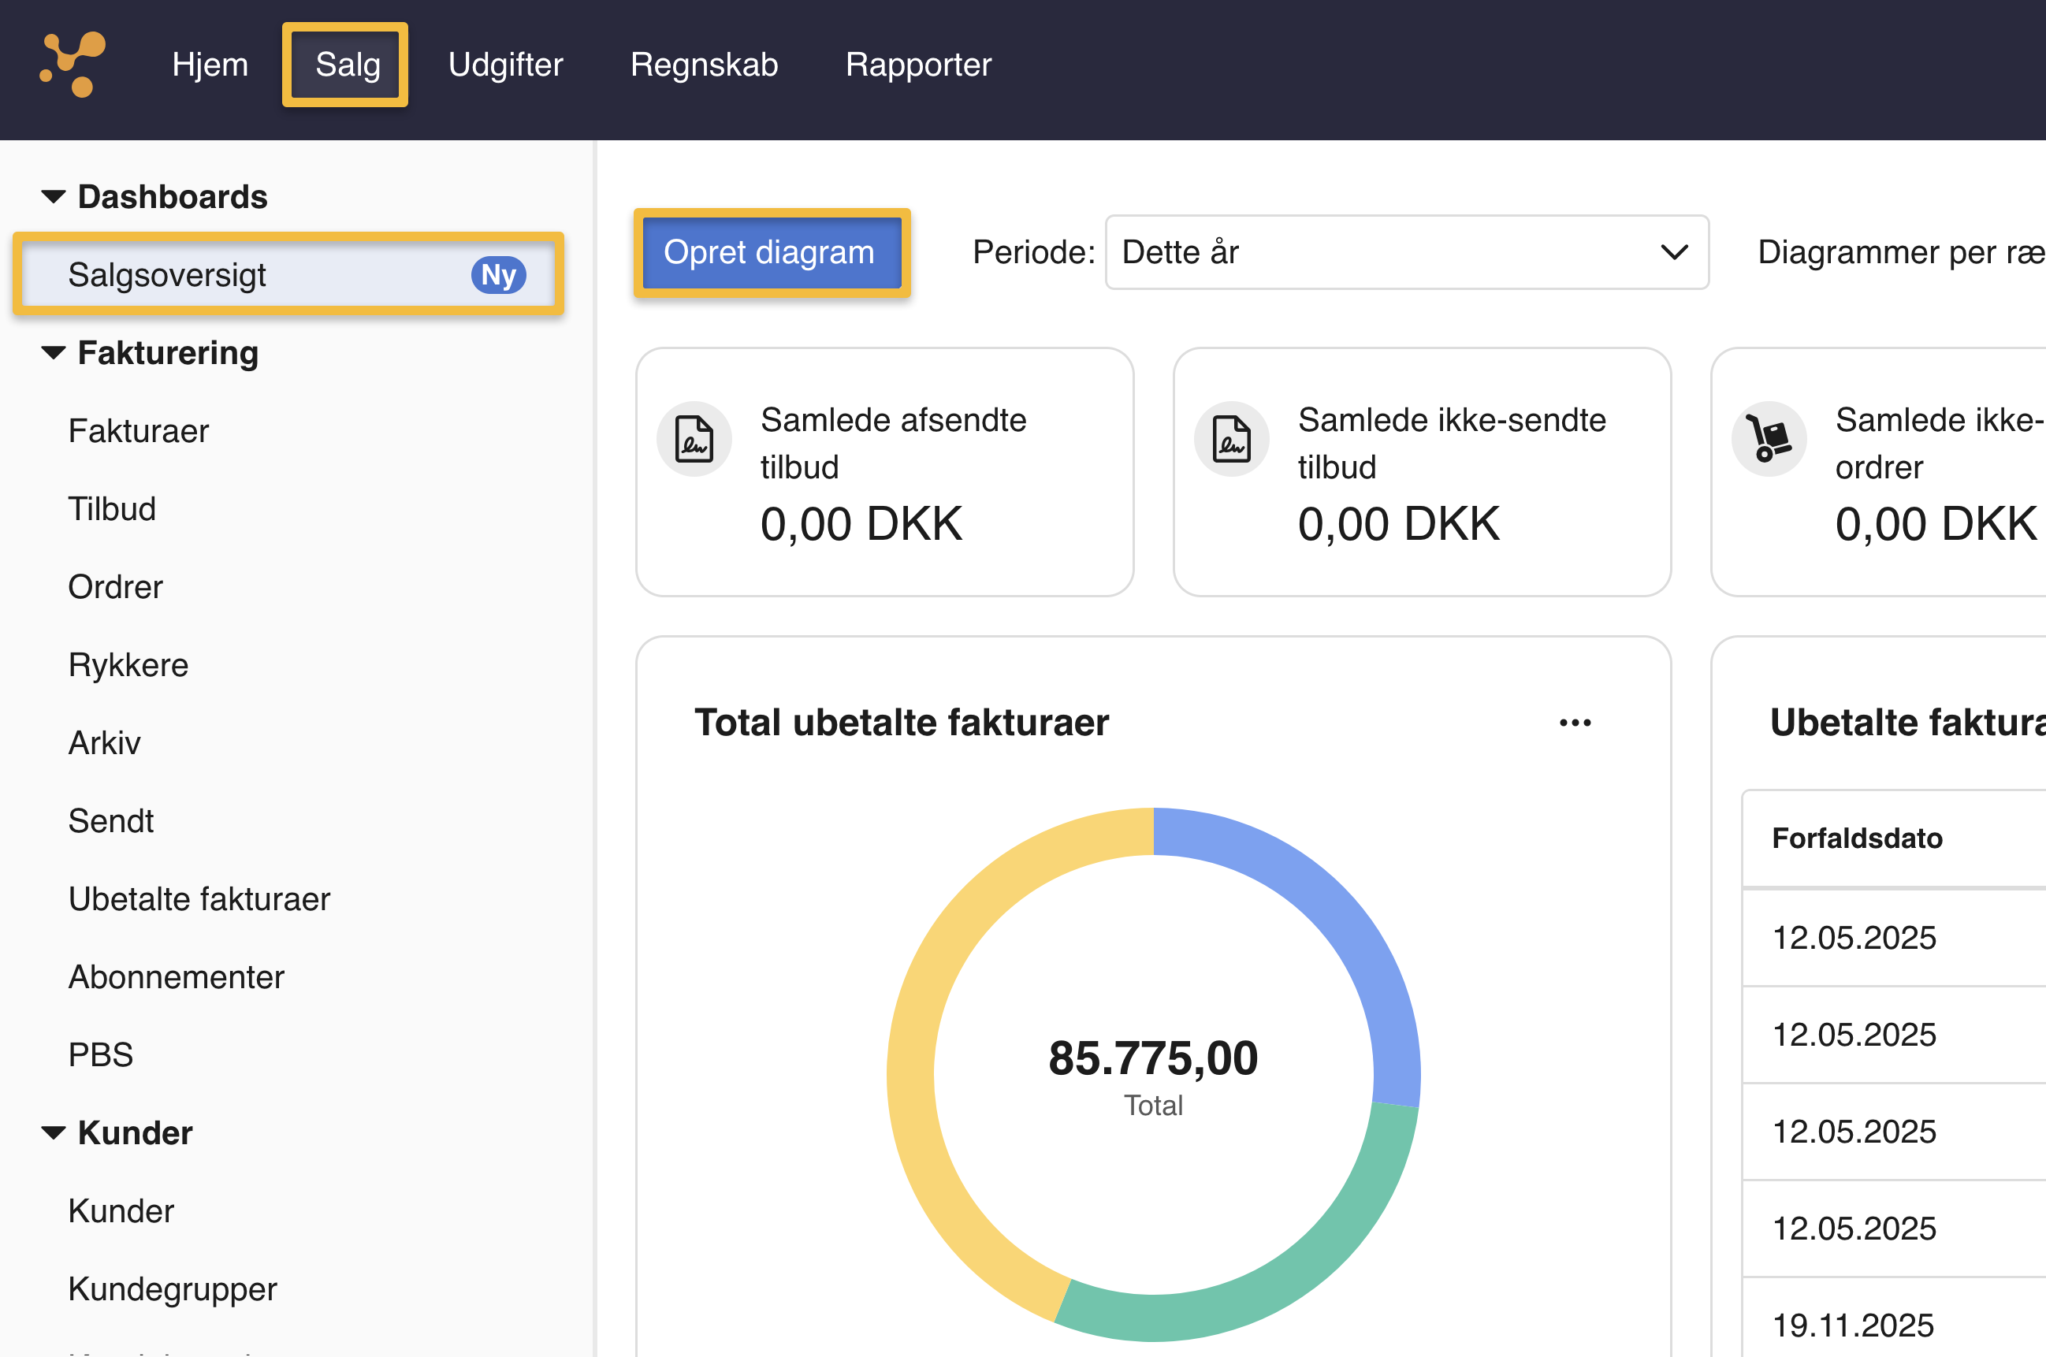
Task: Sort by the Forfaldsdato column header
Action: [x=1857, y=838]
